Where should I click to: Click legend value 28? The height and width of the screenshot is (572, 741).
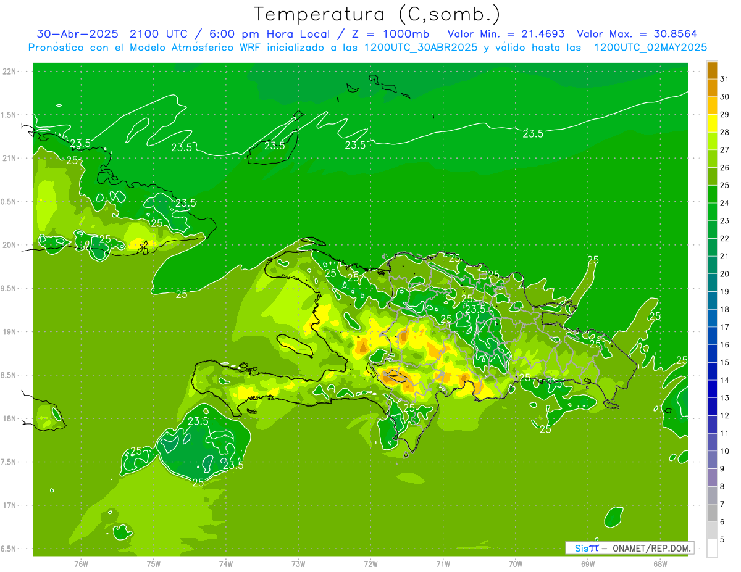click(725, 132)
